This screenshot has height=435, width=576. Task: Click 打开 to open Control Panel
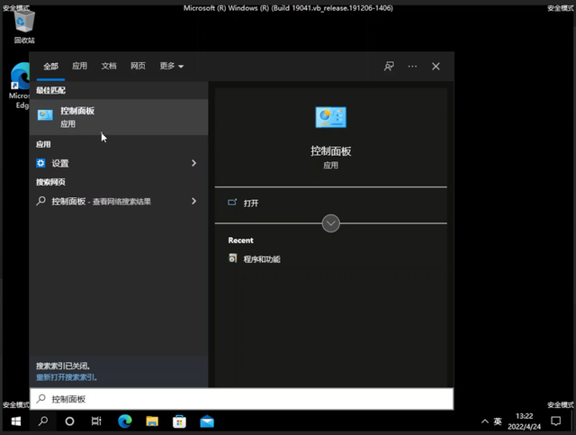point(251,204)
